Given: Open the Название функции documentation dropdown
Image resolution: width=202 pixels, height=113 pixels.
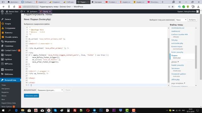Looking at the screenshot, I should click(x=50, y=90).
